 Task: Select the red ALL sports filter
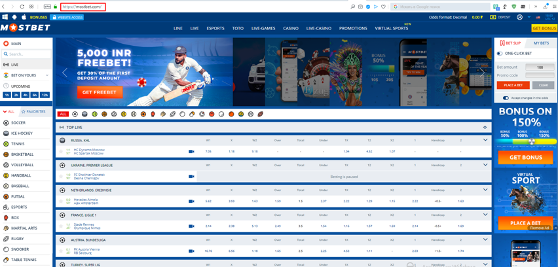[x=63, y=114]
